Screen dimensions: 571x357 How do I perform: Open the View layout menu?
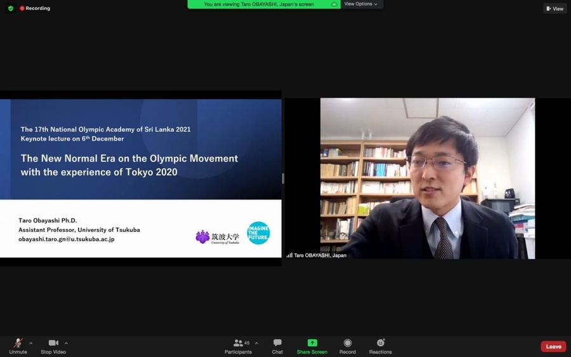pyautogui.click(x=555, y=8)
